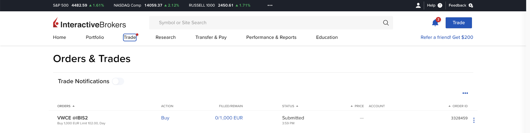Click the notification bell icon

click(435, 23)
